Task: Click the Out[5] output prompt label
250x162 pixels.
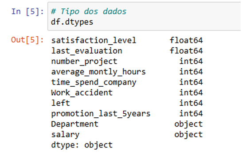Action: coord(27,40)
